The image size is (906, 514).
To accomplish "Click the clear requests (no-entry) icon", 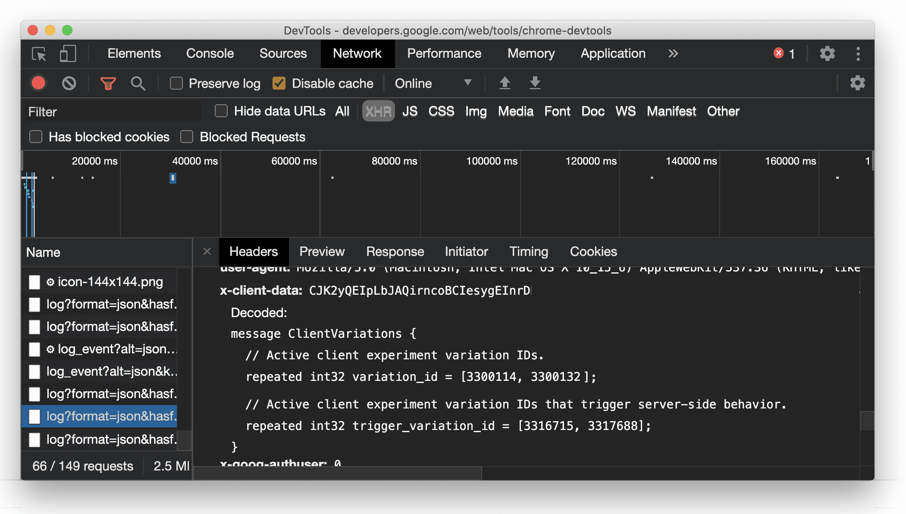I will pos(69,83).
